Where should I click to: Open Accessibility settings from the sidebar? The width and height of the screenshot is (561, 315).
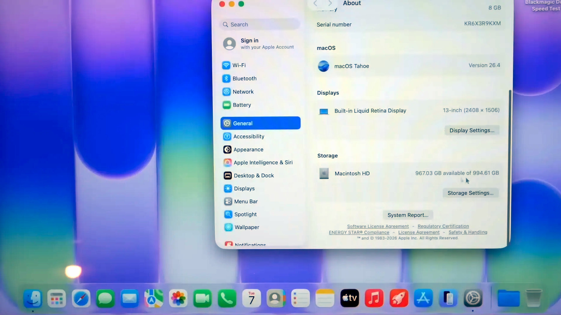[248, 136]
